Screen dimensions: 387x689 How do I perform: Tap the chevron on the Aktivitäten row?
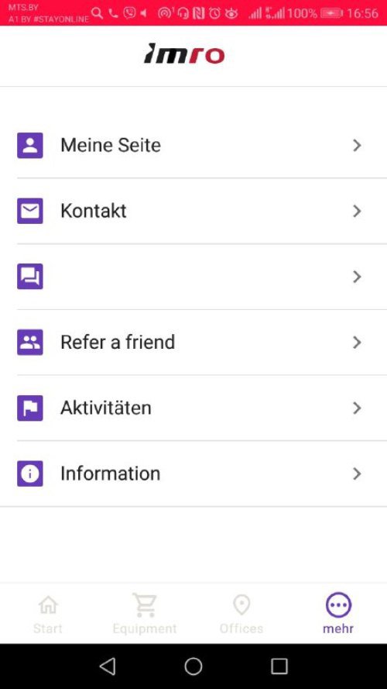click(x=357, y=408)
